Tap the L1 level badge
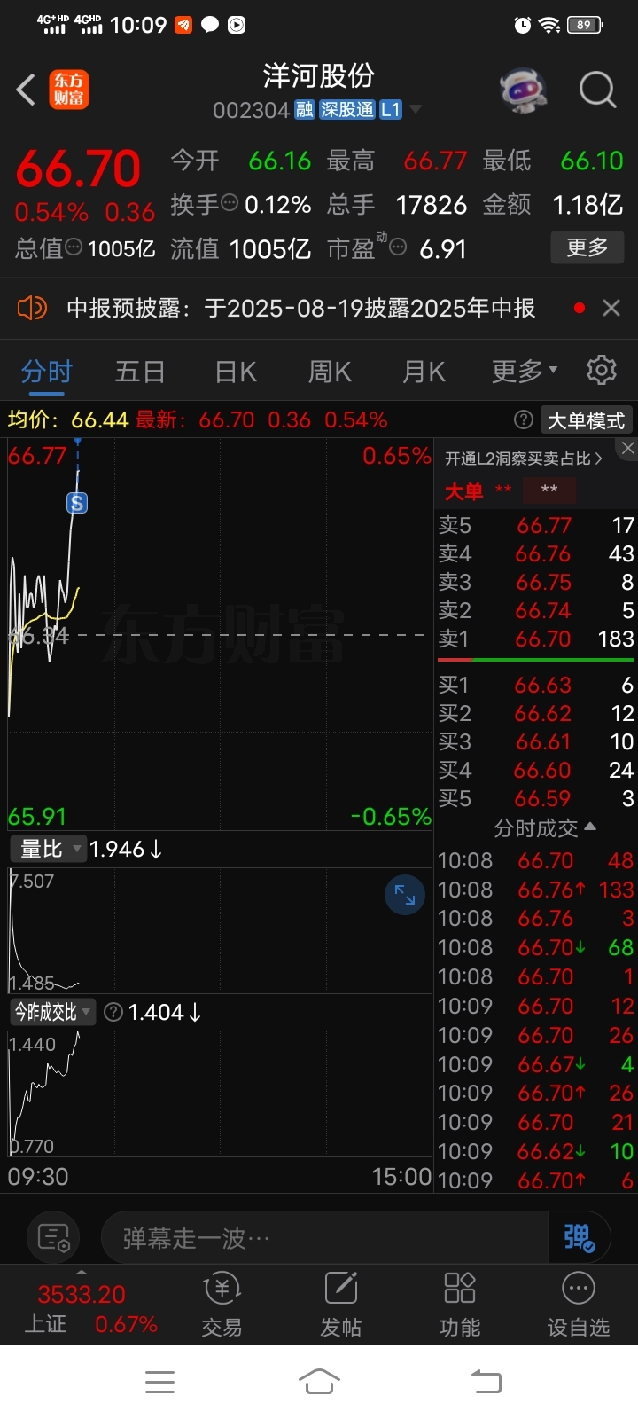638x1419 pixels. [x=391, y=110]
